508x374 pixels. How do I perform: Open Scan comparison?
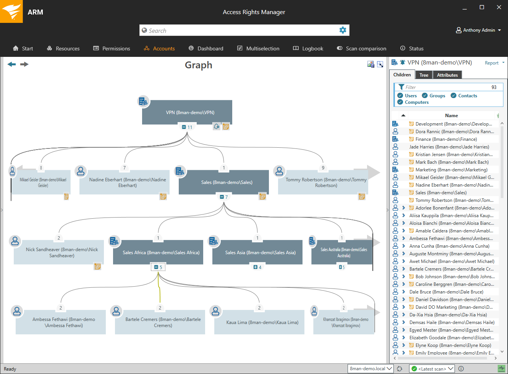coord(361,48)
